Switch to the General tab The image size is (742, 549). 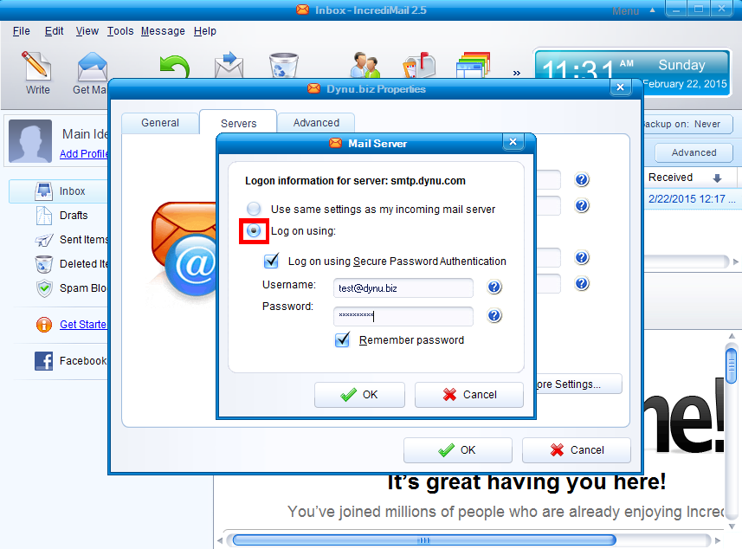pyautogui.click(x=160, y=123)
